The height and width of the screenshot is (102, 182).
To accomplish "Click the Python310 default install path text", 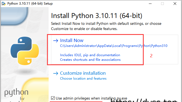I will 114,46.
